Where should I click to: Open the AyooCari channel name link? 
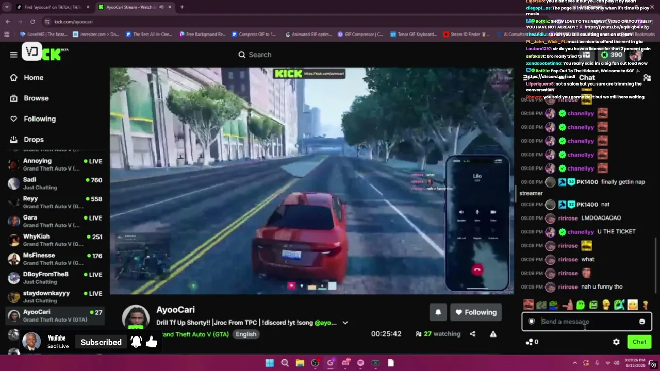(x=176, y=310)
